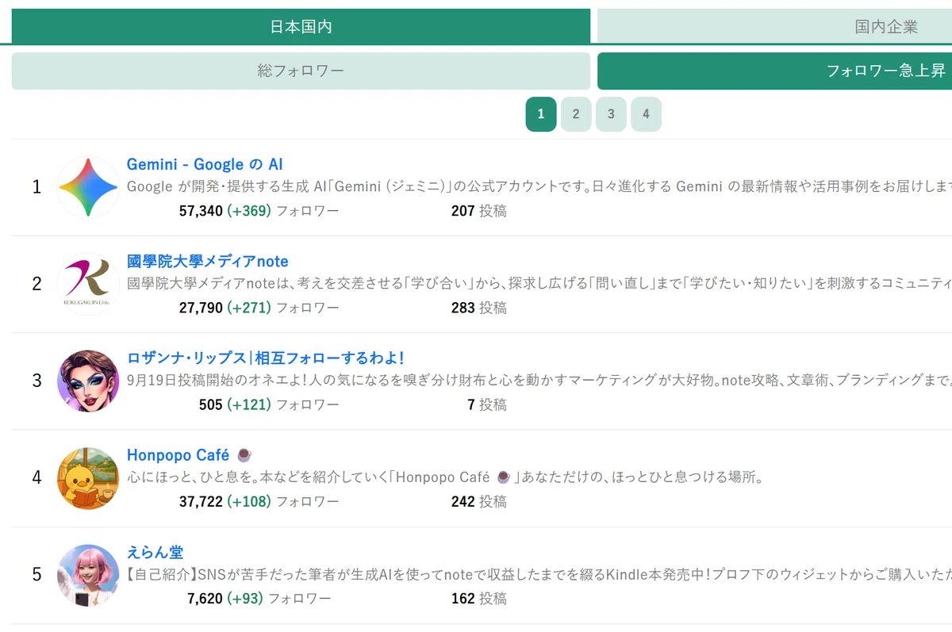952x632 pixels.
Task: Click 國學院大學 follower count 27,790
Action: (x=202, y=308)
